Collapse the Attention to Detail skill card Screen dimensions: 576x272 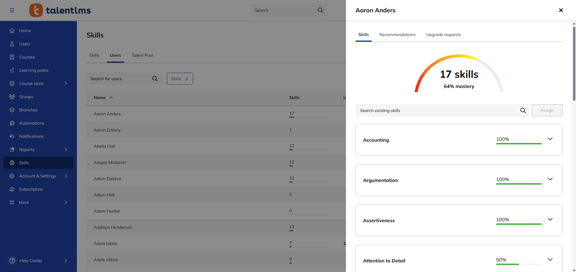pos(550,259)
